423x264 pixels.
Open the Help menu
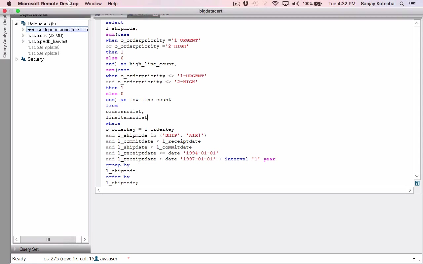[112, 4]
